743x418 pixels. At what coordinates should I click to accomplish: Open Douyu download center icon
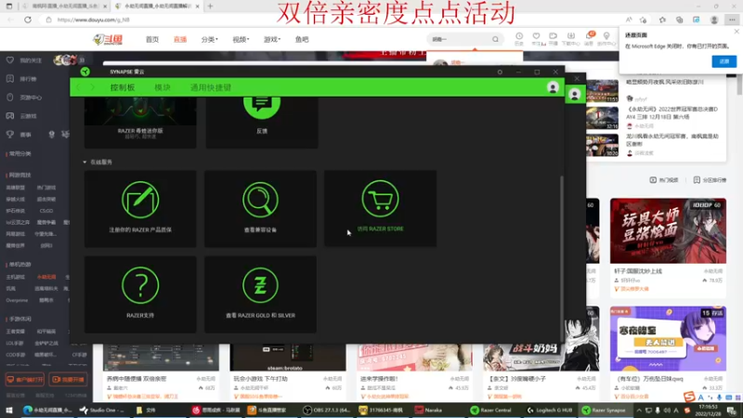pos(570,39)
